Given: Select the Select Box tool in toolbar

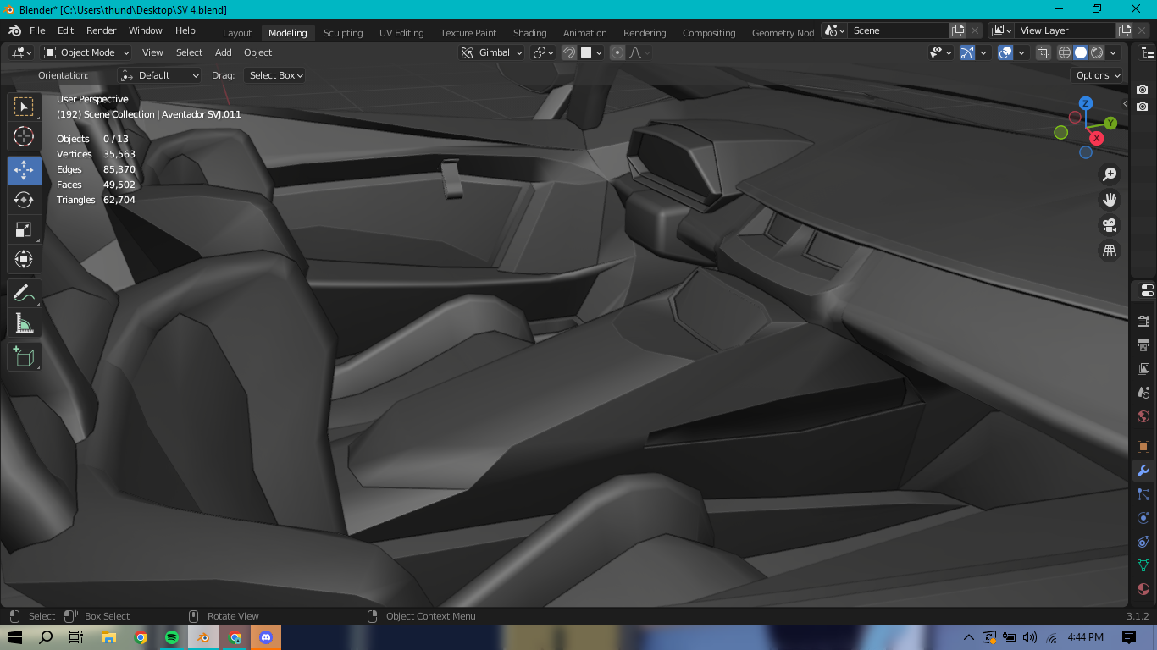Looking at the screenshot, I should [24, 107].
